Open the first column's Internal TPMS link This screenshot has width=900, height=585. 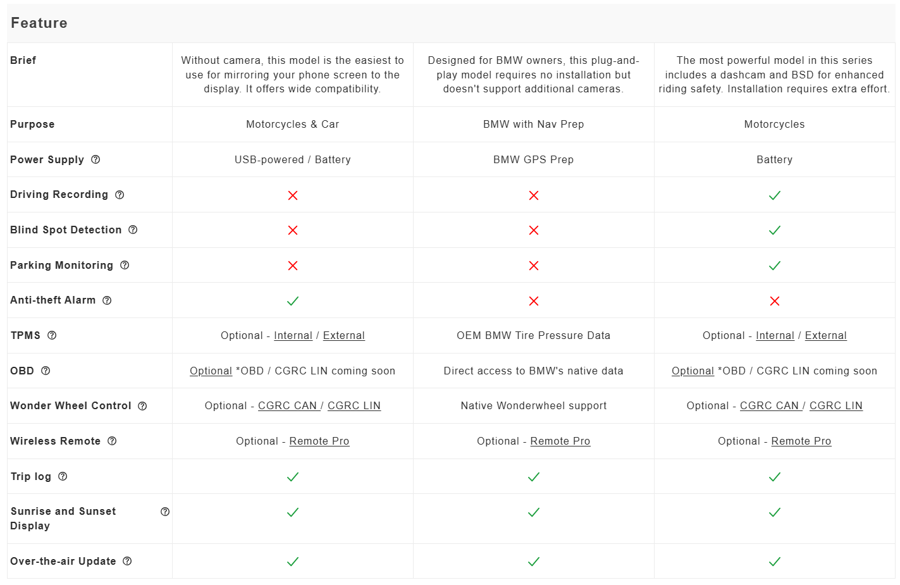293,336
